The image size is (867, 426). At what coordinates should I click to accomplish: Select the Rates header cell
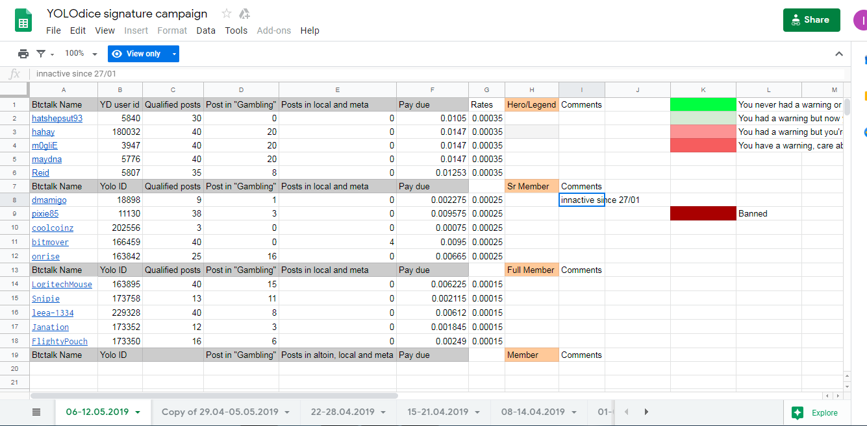(x=486, y=104)
